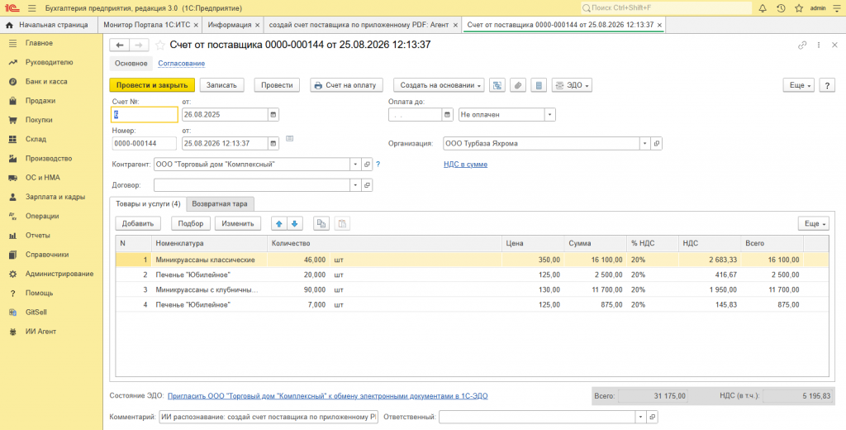The height and width of the screenshot is (430, 846).
Task: Open Покупки in the sidebar
Action: tap(39, 120)
